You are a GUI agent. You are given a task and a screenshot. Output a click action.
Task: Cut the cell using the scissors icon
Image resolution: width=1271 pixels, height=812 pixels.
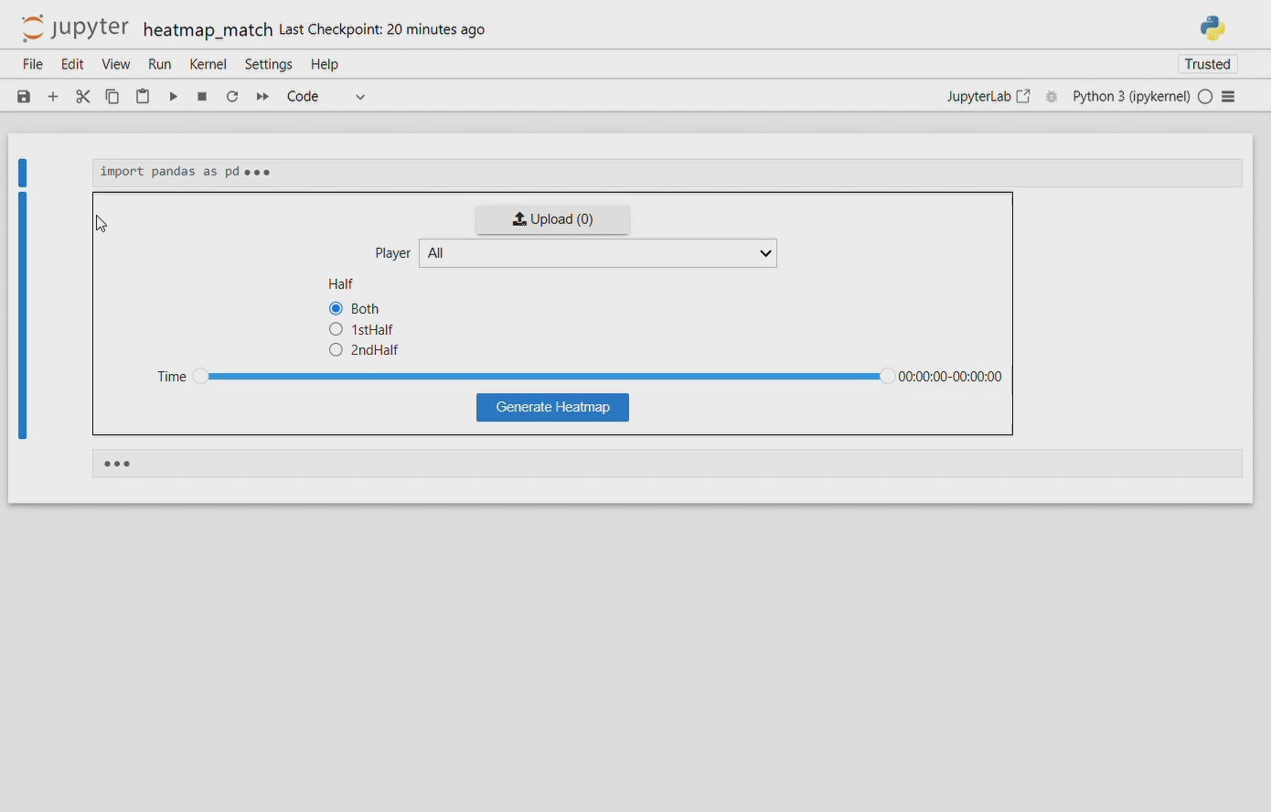pos(83,97)
